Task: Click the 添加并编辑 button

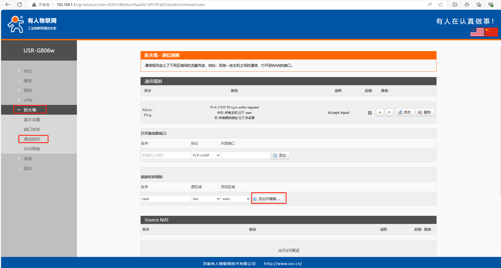Action: [x=268, y=199]
